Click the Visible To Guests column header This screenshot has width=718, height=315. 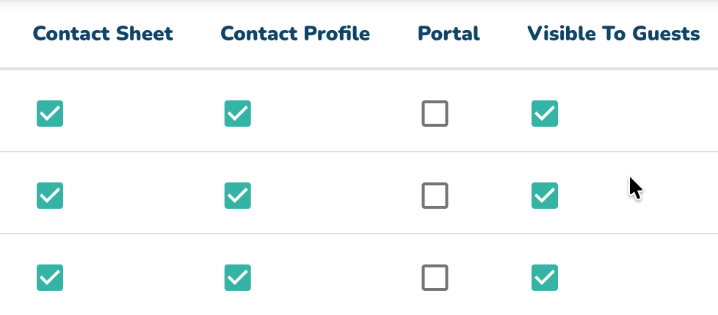613,34
